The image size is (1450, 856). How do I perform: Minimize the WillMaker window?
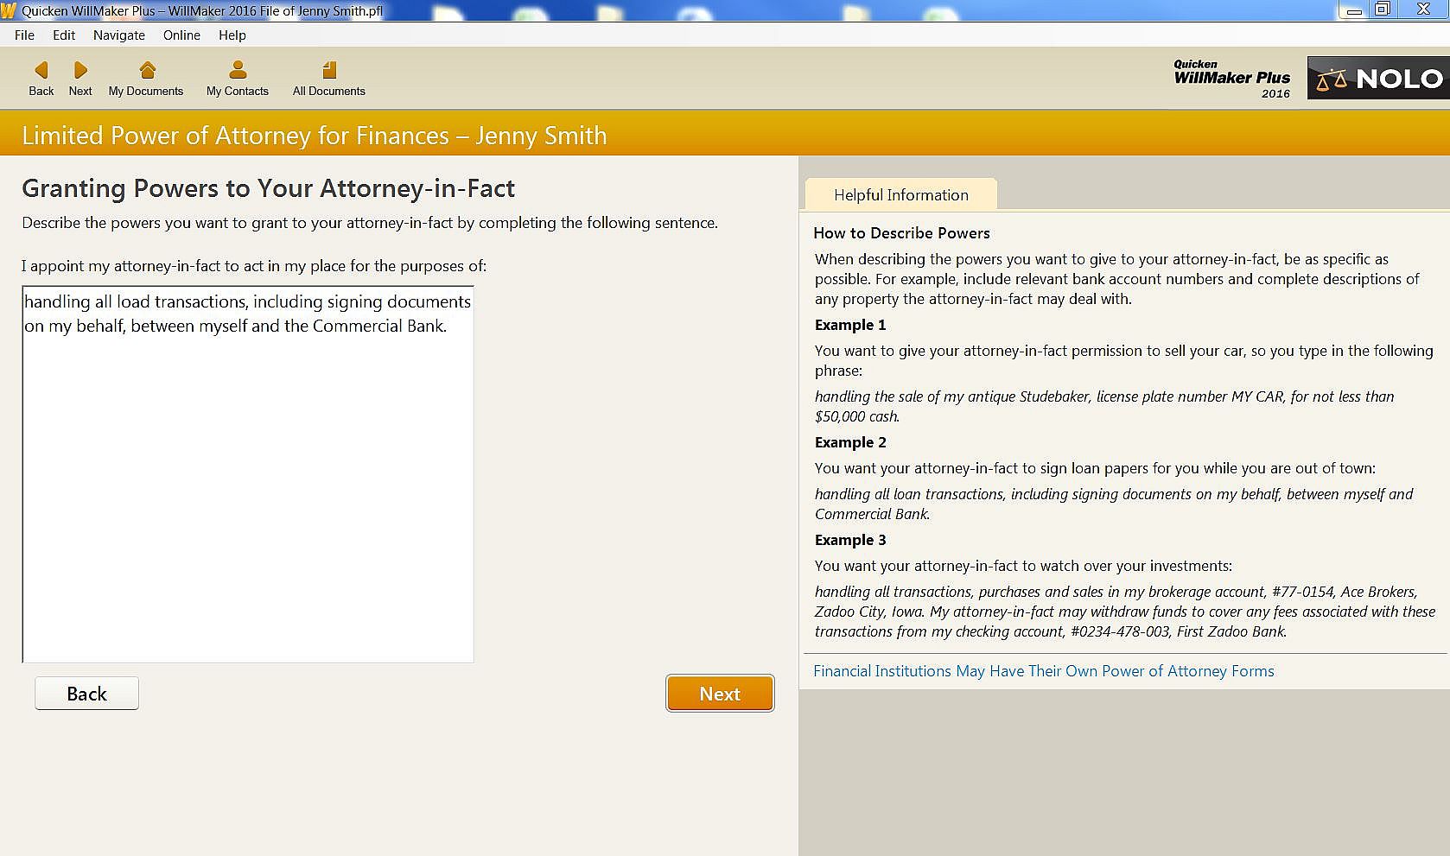coord(1354,10)
